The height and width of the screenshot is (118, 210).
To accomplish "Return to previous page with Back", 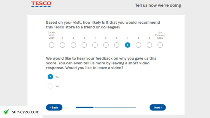I will click(54, 108).
